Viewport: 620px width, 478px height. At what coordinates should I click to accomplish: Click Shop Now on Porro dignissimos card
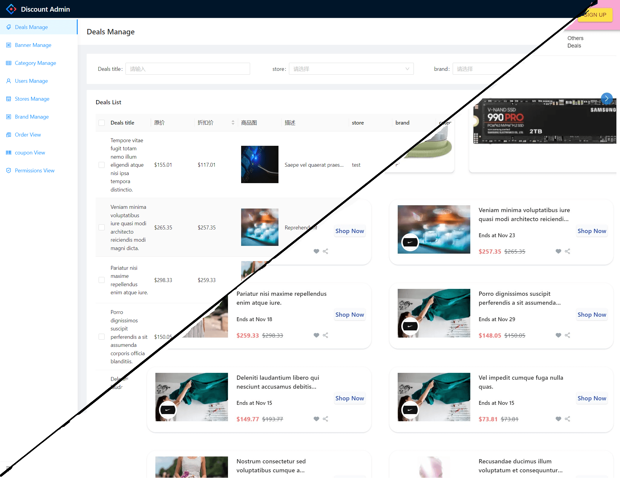(x=592, y=315)
